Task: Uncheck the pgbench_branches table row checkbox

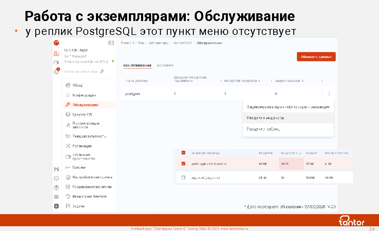Action: [x=183, y=164]
